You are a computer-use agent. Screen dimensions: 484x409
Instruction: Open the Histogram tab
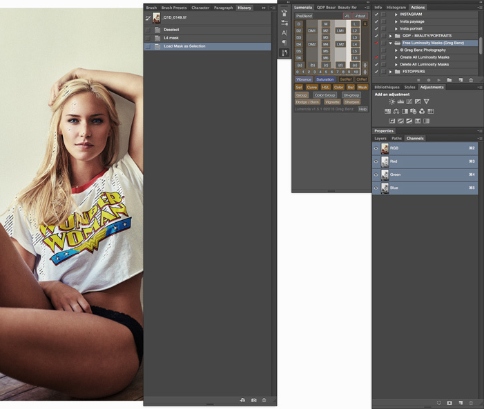coord(396,8)
